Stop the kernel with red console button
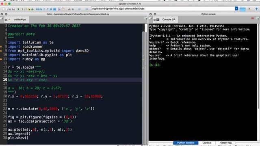The width and height of the screenshot is (260, 146). pyautogui.click(x=253, y=18)
